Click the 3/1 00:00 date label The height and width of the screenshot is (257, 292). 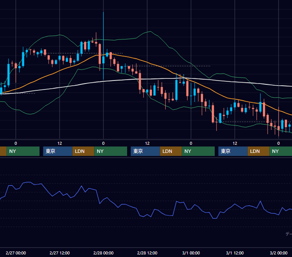coord(191,253)
